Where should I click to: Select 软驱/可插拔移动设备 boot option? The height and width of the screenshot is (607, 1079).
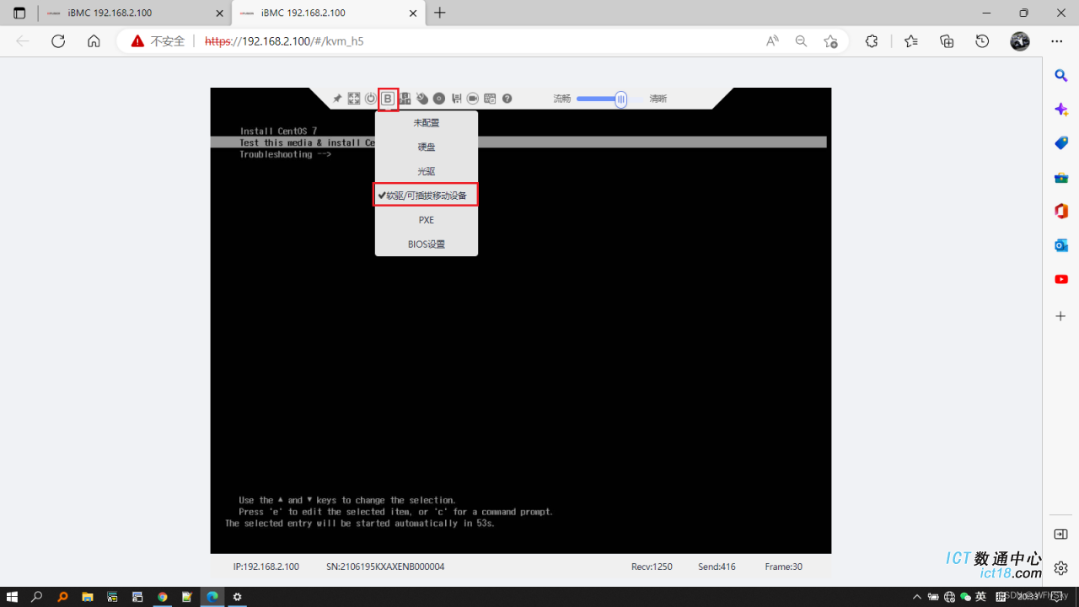click(427, 195)
